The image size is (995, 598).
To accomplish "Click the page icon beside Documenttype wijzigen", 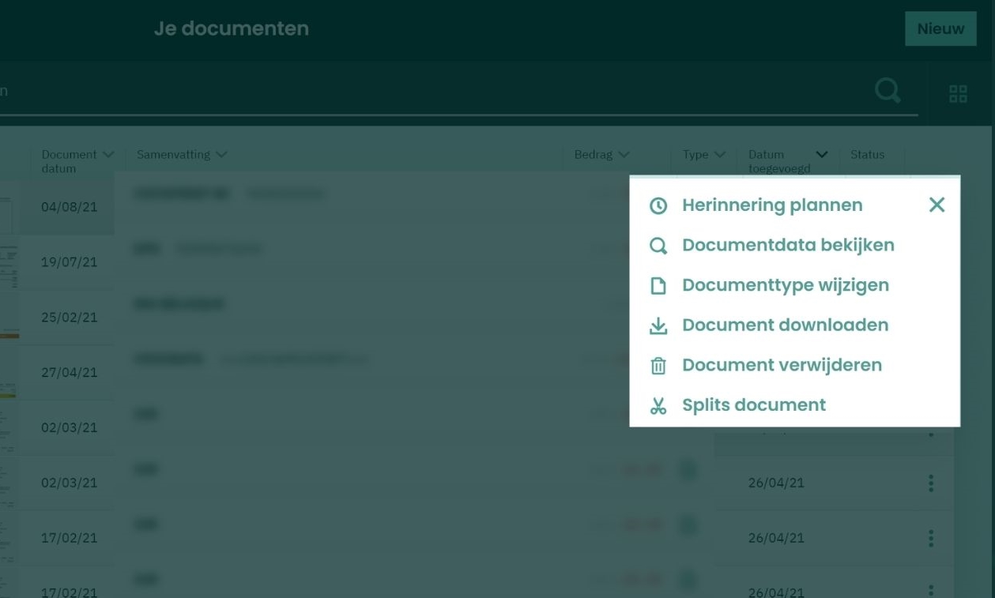I will tap(658, 286).
